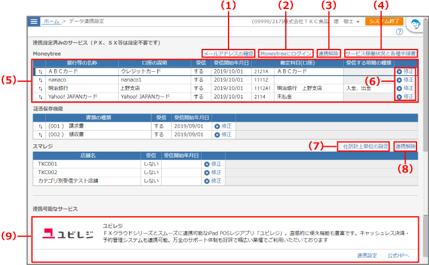429x265 pixels.
Task: Click 連携解除 link for Moneytree
Action: [x=328, y=54]
